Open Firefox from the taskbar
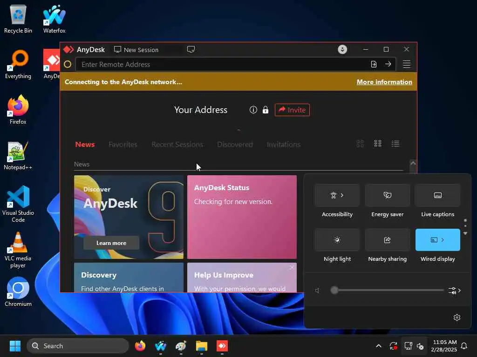The image size is (477, 357). pos(140,346)
